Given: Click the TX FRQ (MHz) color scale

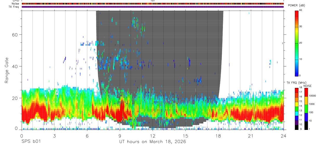Looking at the screenshot, I should coord(297,109).
